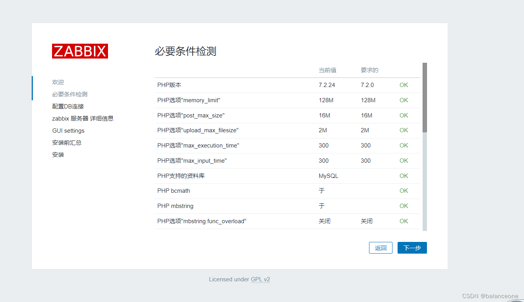Viewport: 524px width, 302px height.
Task: Select the 必要条件检测 step in the sidebar
Action: pyautogui.click(x=70, y=94)
